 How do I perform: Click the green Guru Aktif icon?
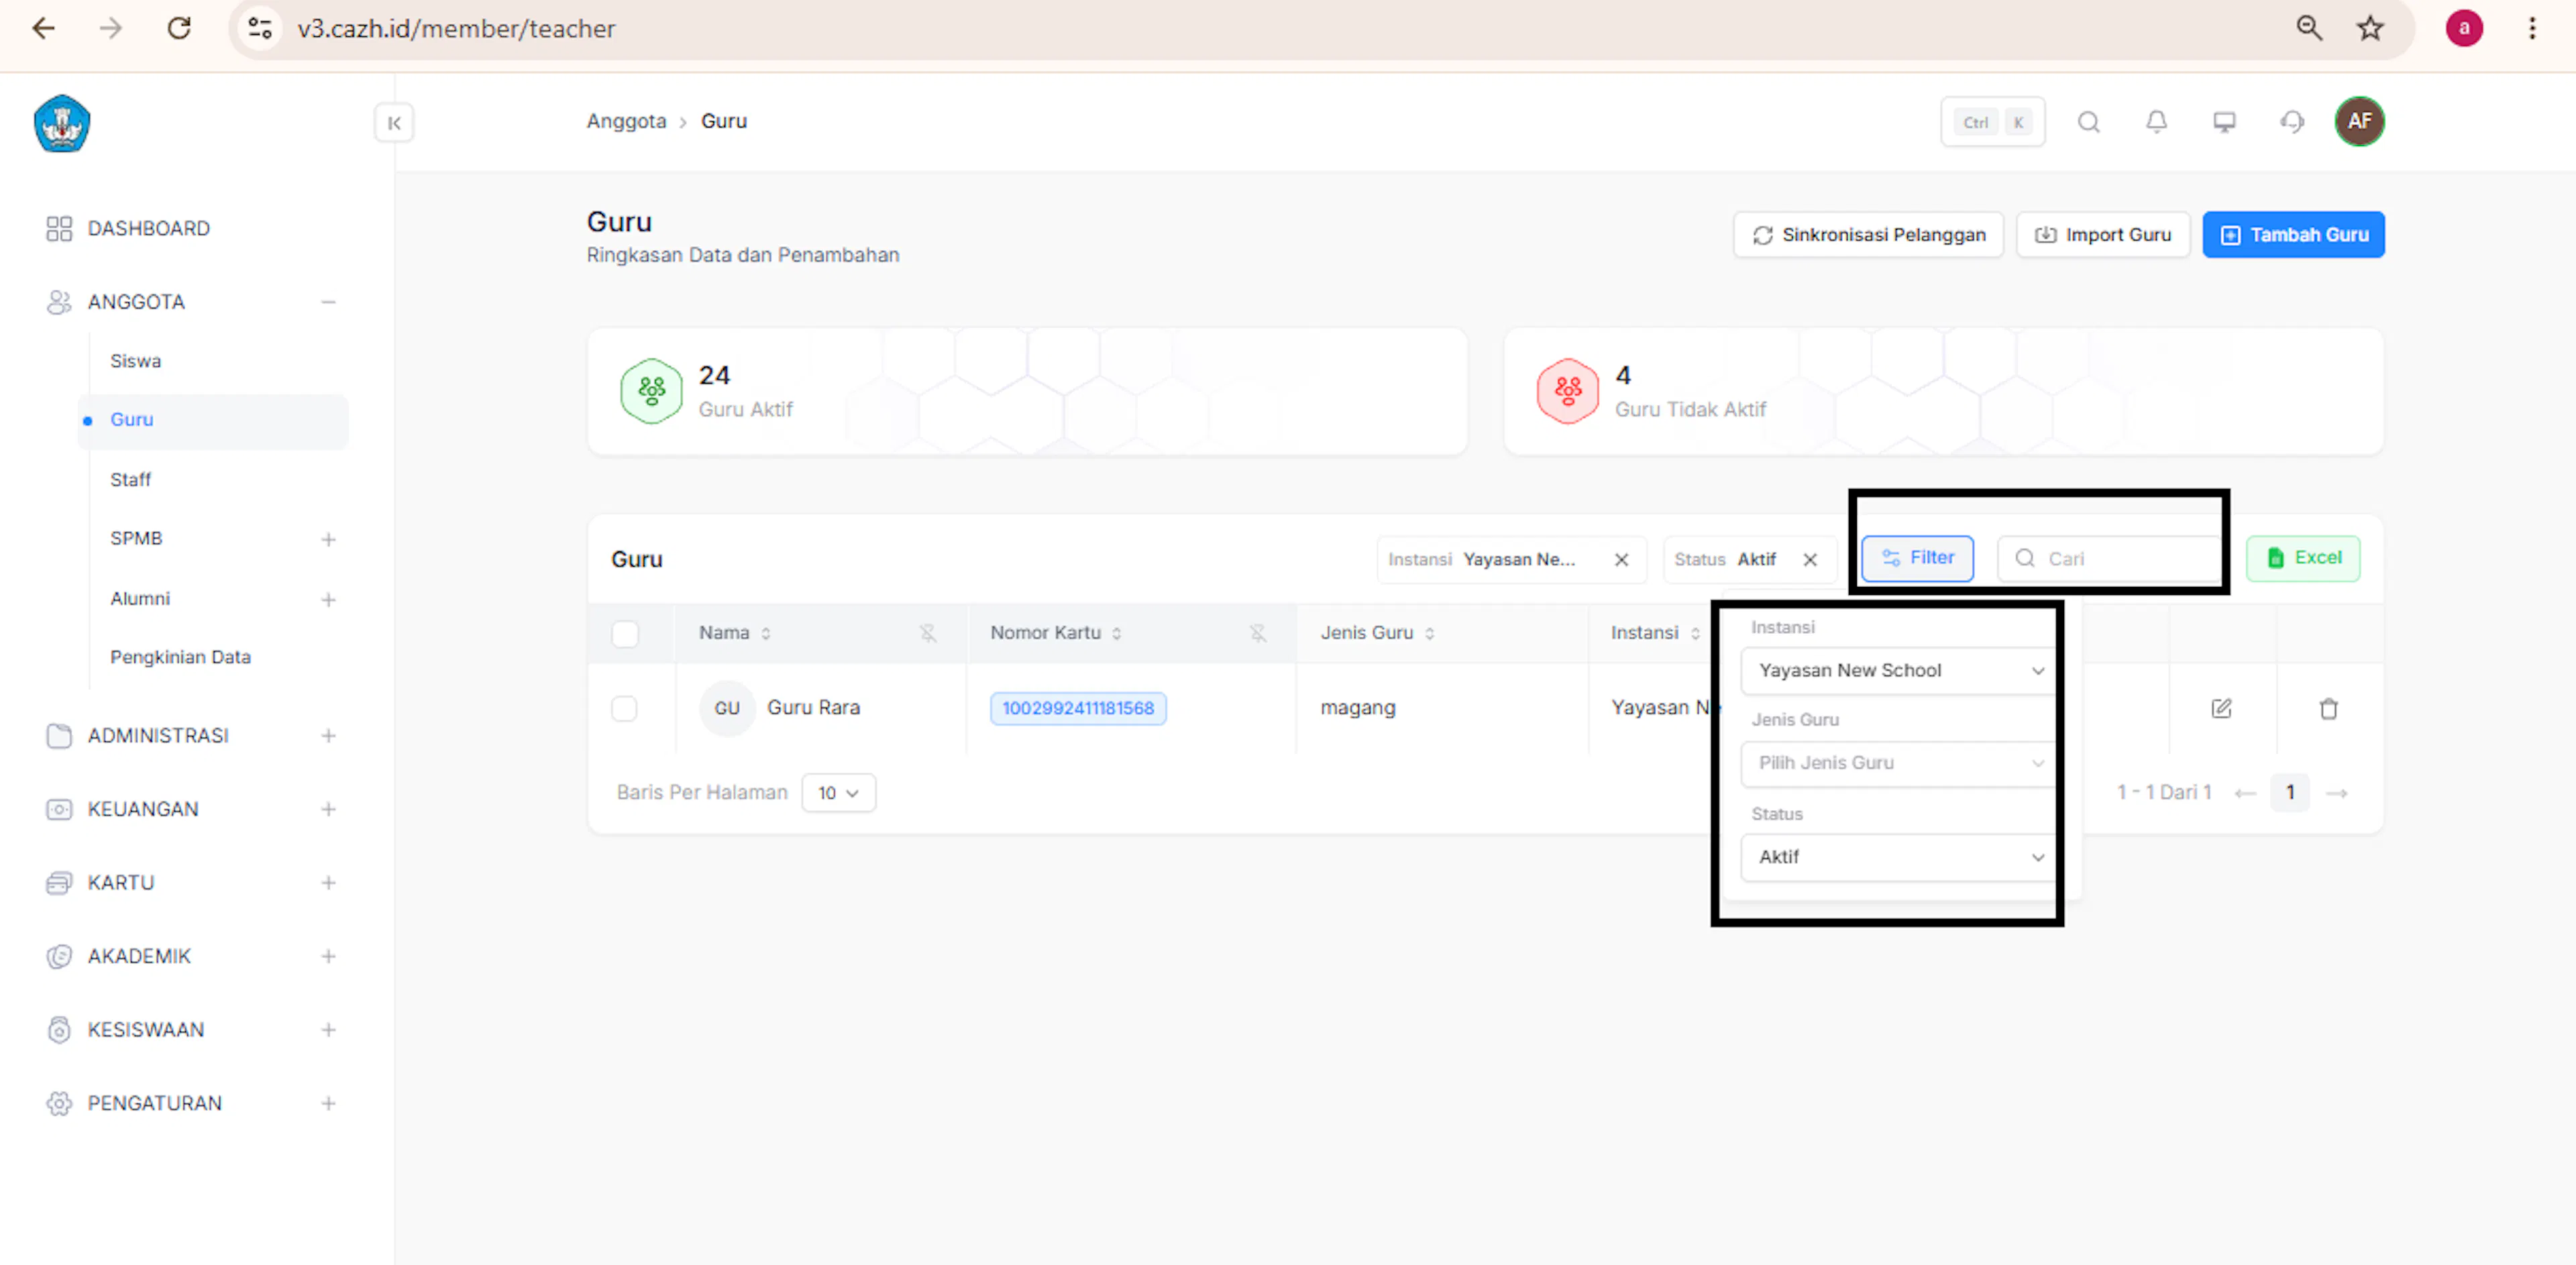(x=651, y=391)
